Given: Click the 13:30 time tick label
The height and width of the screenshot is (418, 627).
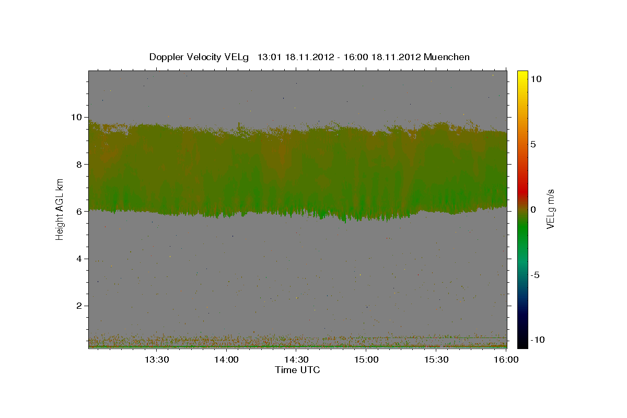Looking at the screenshot, I should click(x=157, y=359).
